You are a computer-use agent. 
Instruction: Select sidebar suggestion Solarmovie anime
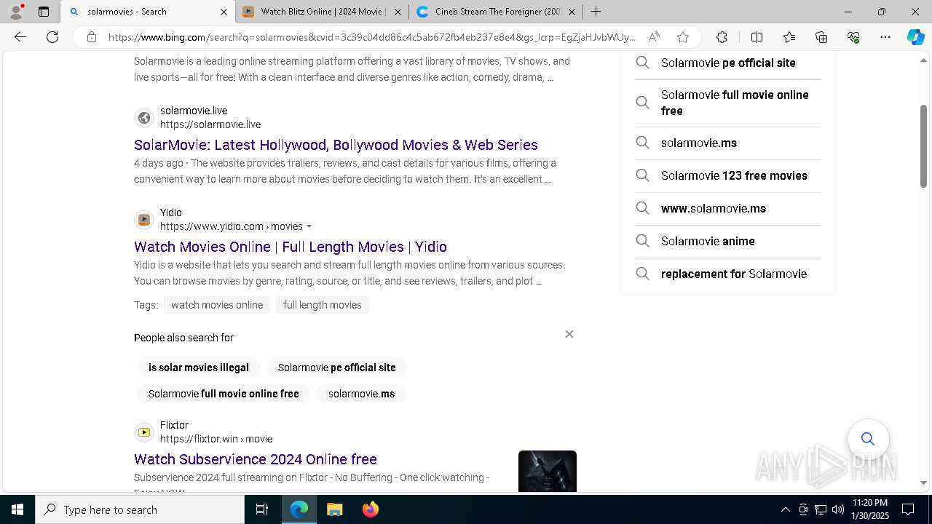[728, 241]
